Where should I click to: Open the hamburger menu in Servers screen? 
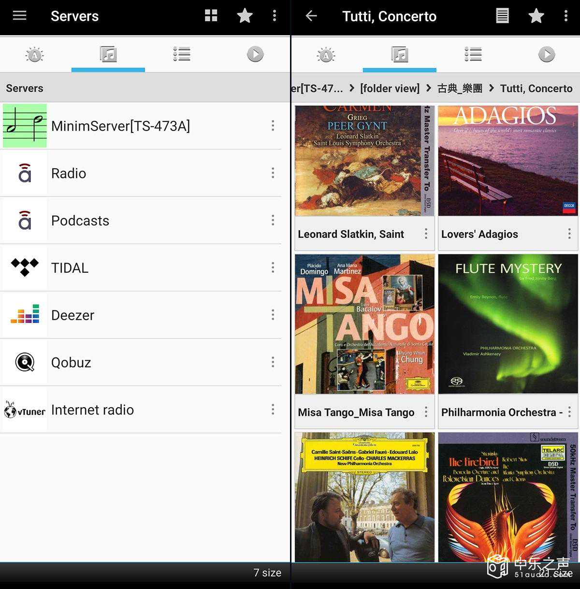pyautogui.click(x=19, y=15)
